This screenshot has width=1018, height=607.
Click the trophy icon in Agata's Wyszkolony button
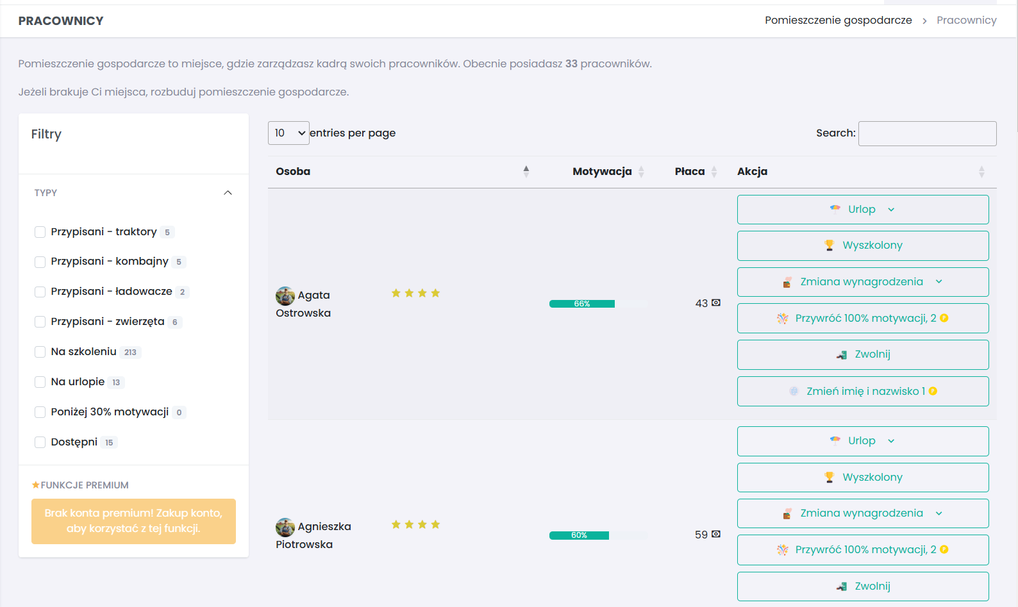pyautogui.click(x=829, y=245)
